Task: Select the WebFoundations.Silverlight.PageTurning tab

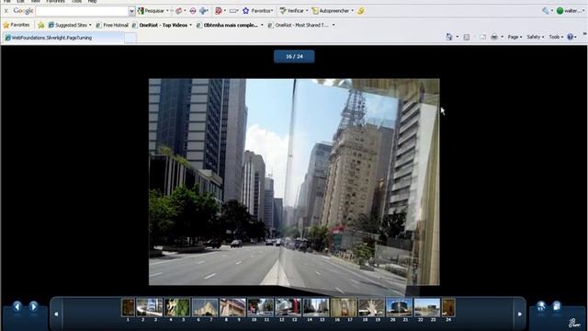Action: pos(63,38)
